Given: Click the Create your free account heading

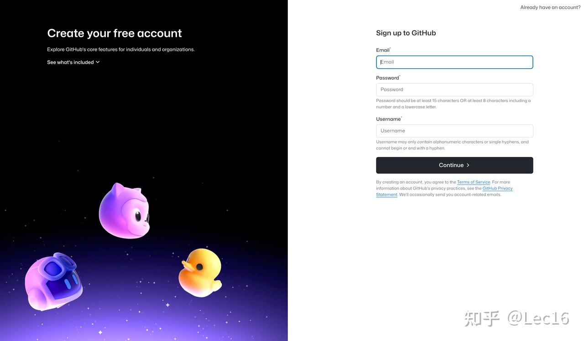Looking at the screenshot, I should click(x=115, y=33).
